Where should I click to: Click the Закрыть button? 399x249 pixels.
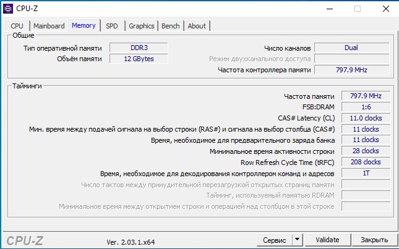pos(374,240)
